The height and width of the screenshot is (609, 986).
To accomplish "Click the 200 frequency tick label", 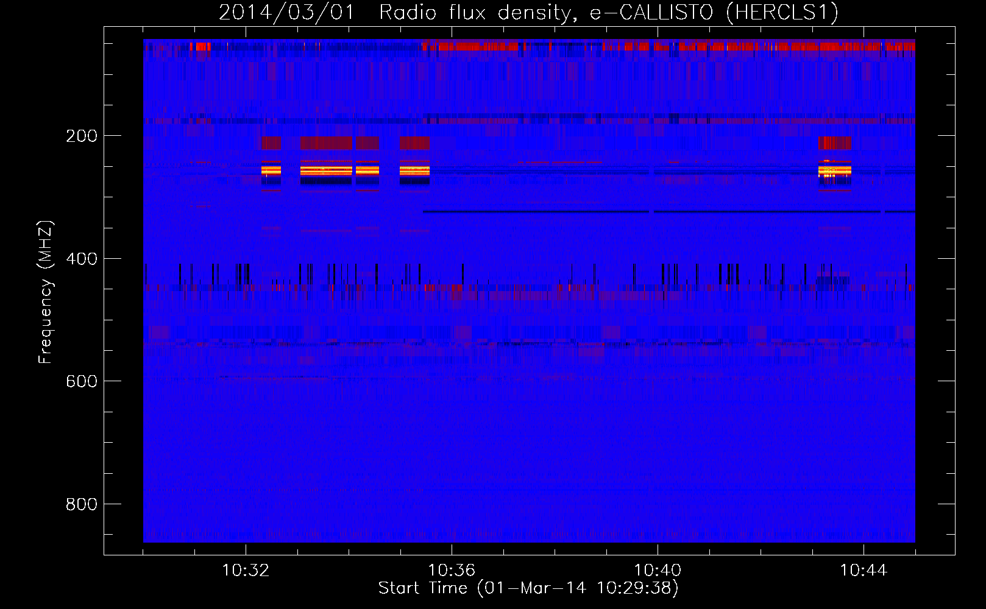I will point(82,136).
